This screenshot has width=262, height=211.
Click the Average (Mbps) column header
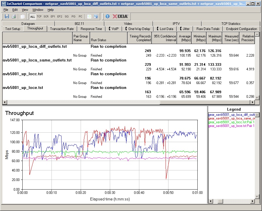tap(184, 38)
